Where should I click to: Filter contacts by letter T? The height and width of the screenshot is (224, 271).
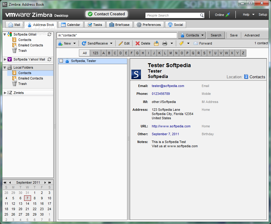tap(210, 53)
